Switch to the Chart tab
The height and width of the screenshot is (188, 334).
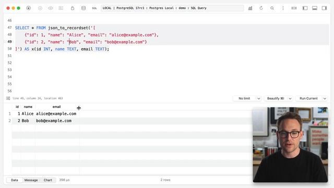pos(47,180)
